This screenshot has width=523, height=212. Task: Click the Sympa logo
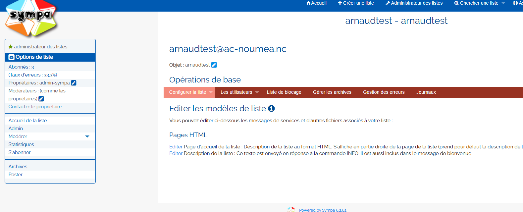pyautogui.click(x=31, y=17)
